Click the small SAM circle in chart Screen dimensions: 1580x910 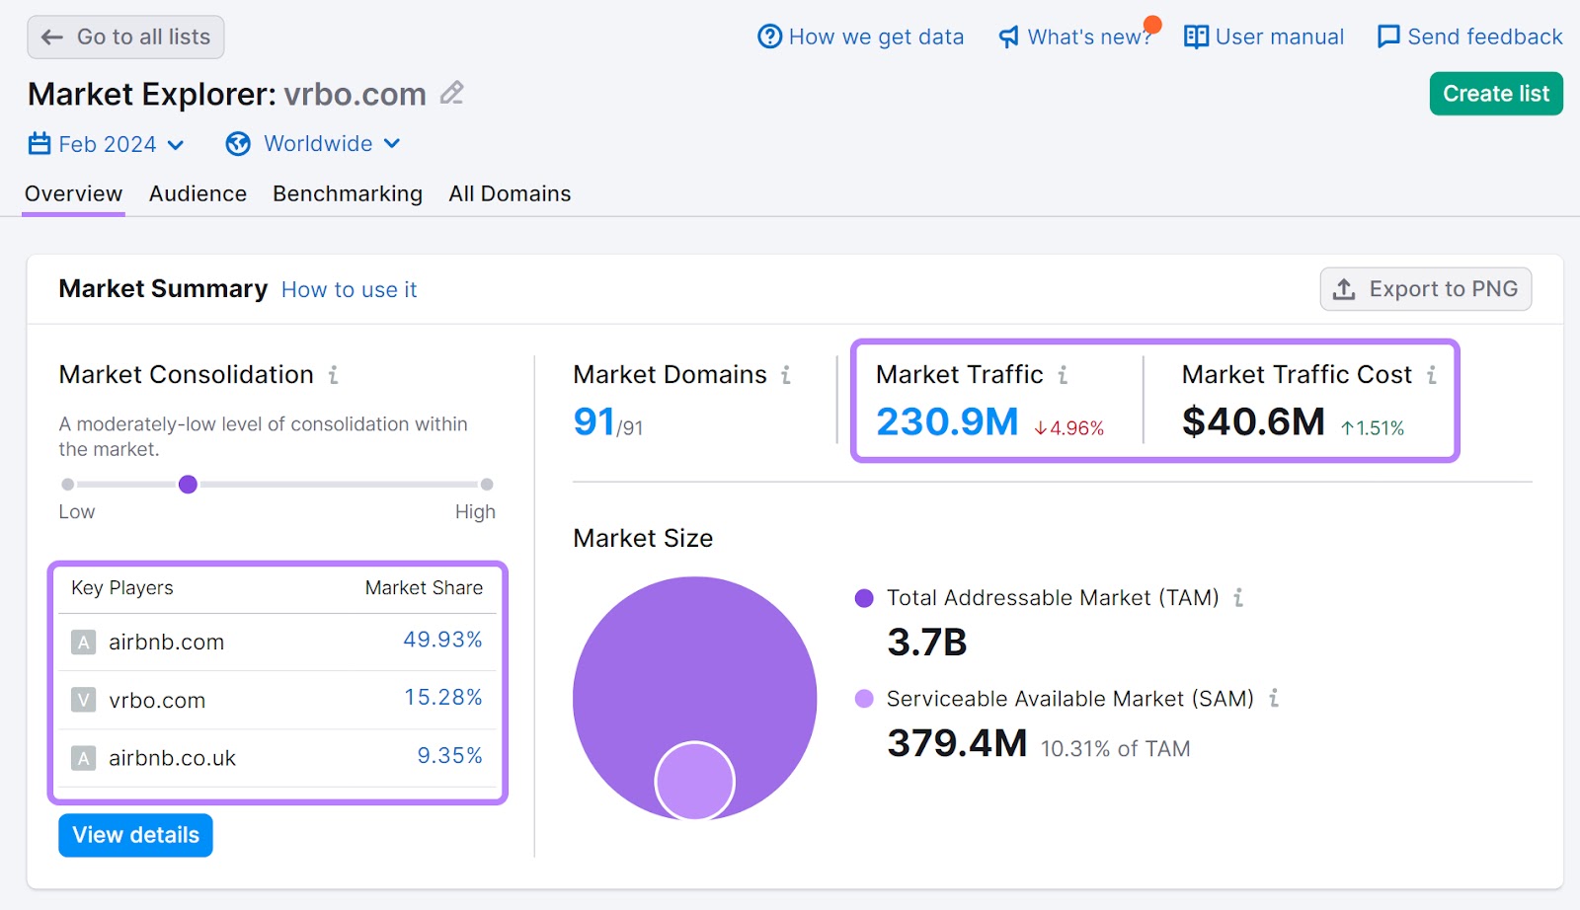(695, 782)
